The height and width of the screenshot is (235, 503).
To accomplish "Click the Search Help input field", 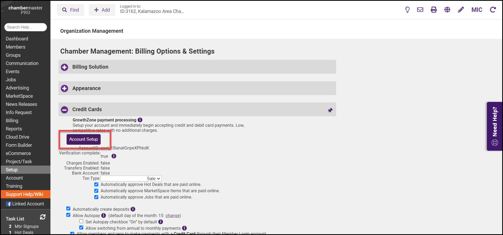I will click(x=26, y=27).
